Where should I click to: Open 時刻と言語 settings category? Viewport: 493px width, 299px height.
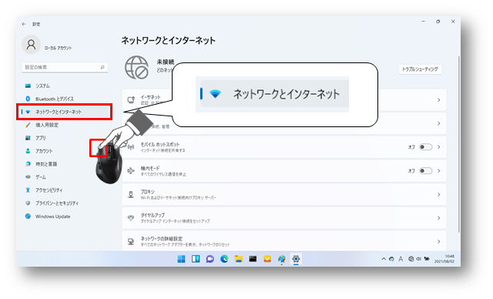pos(42,164)
